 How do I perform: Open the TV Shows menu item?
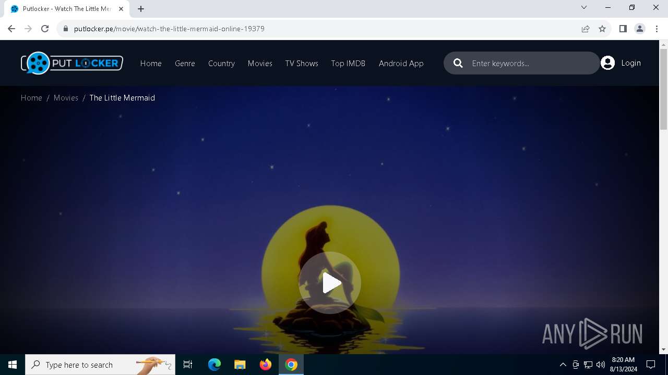(x=302, y=63)
